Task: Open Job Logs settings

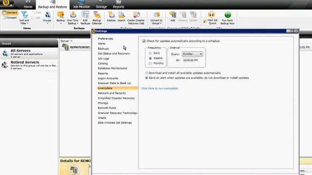Action: click(x=103, y=58)
